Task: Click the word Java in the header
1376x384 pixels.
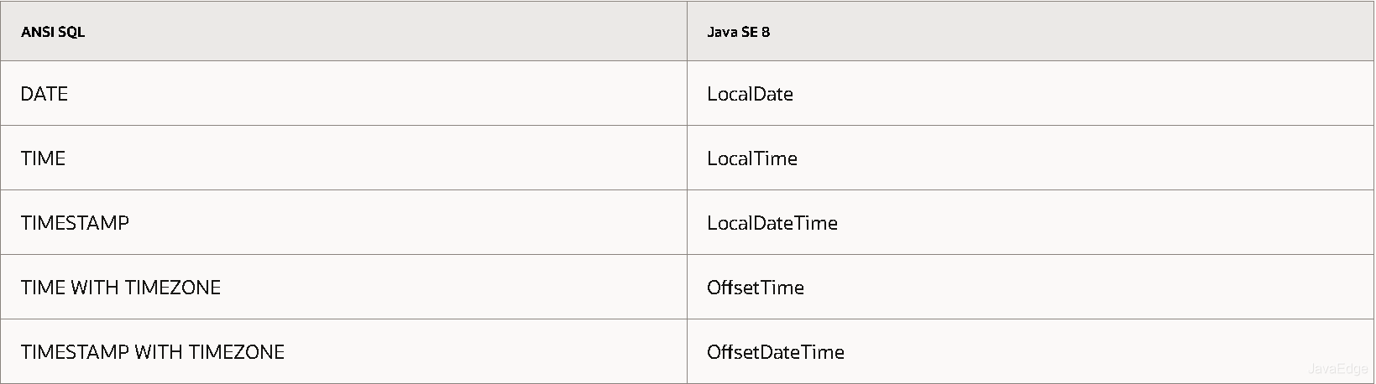Action: [721, 32]
